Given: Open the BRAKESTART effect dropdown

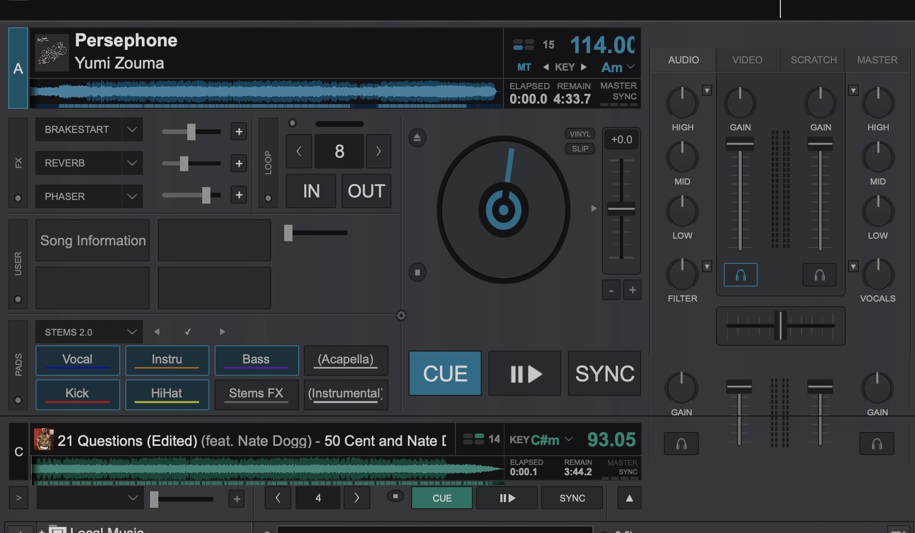Looking at the screenshot, I should (x=132, y=129).
